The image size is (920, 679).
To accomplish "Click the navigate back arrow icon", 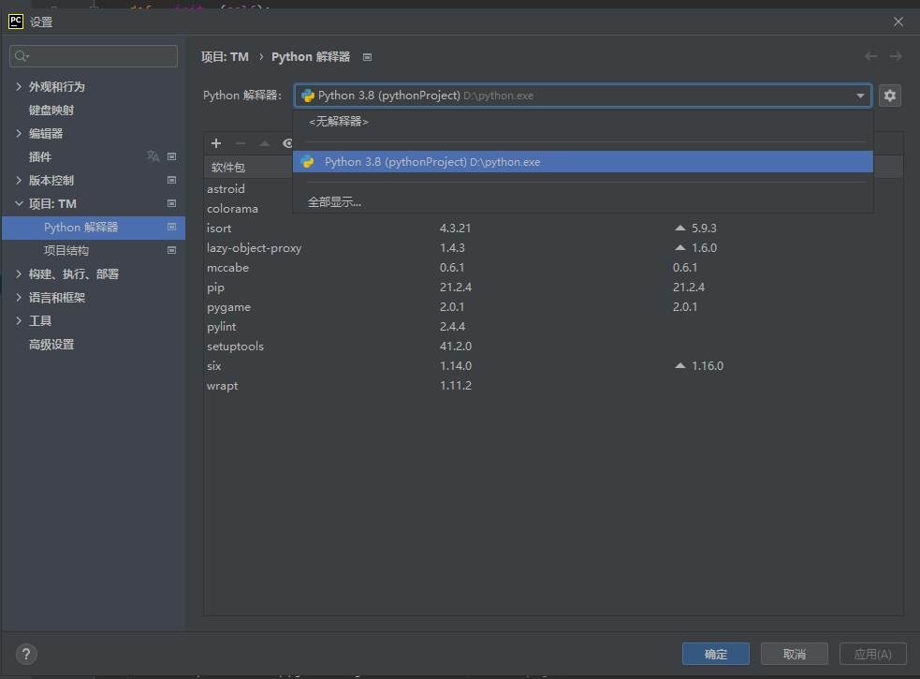I will (x=870, y=56).
